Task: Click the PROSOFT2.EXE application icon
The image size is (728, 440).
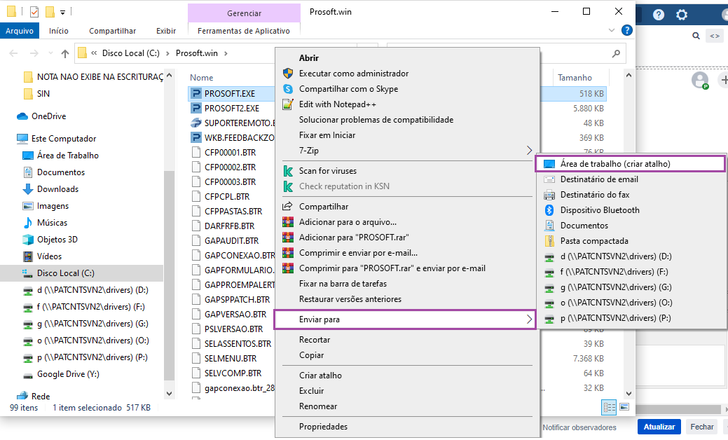Action: point(196,108)
